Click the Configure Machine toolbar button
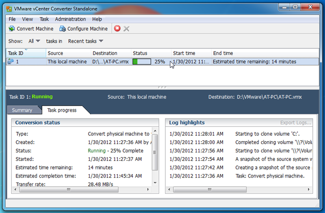 [x=83, y=29]
